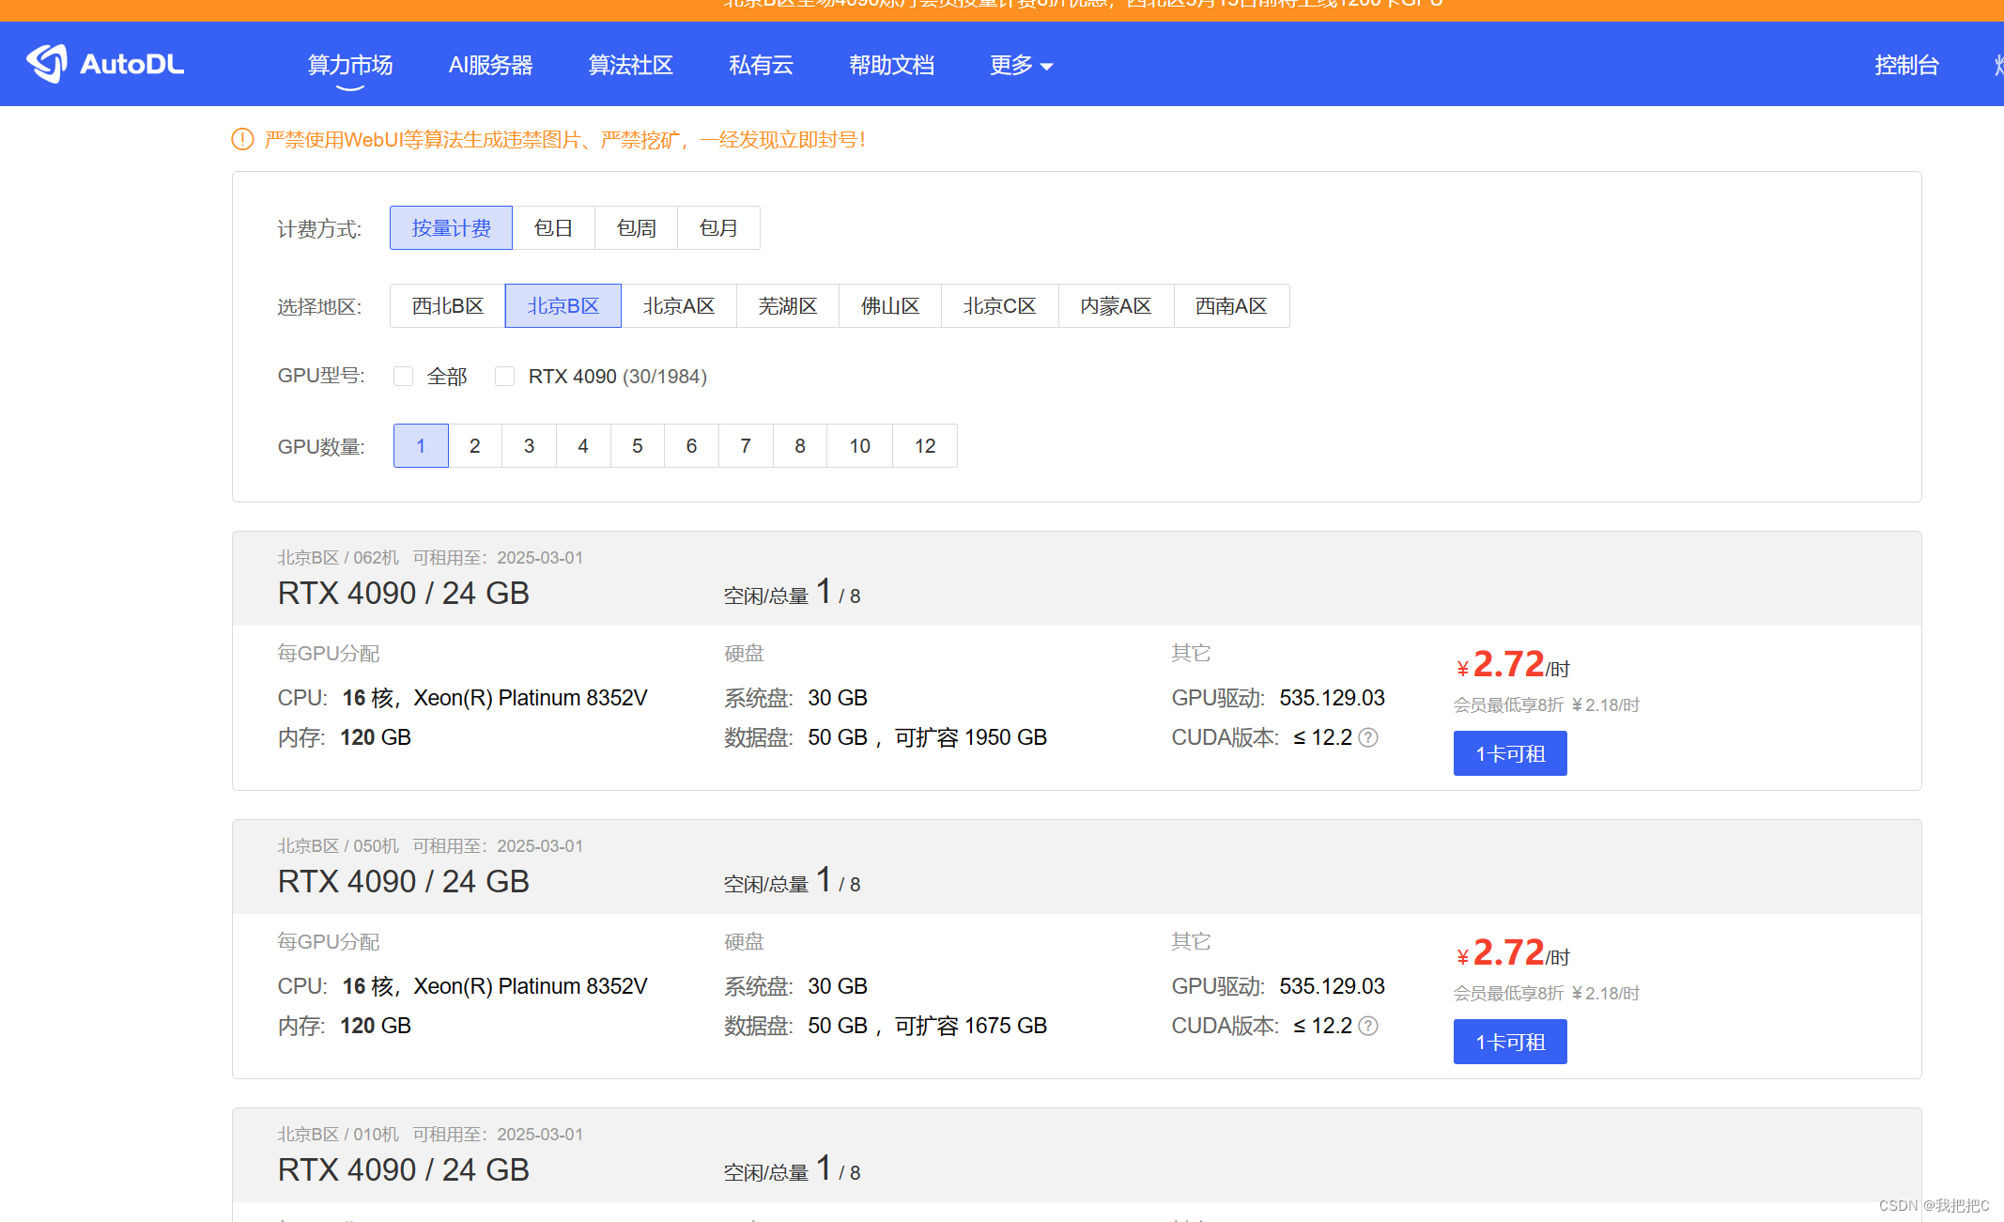Image resolution: width=2004 pixels, height=1222 pixels.
Task: Set GPU count to 12
Action: [x=925, y=446]
